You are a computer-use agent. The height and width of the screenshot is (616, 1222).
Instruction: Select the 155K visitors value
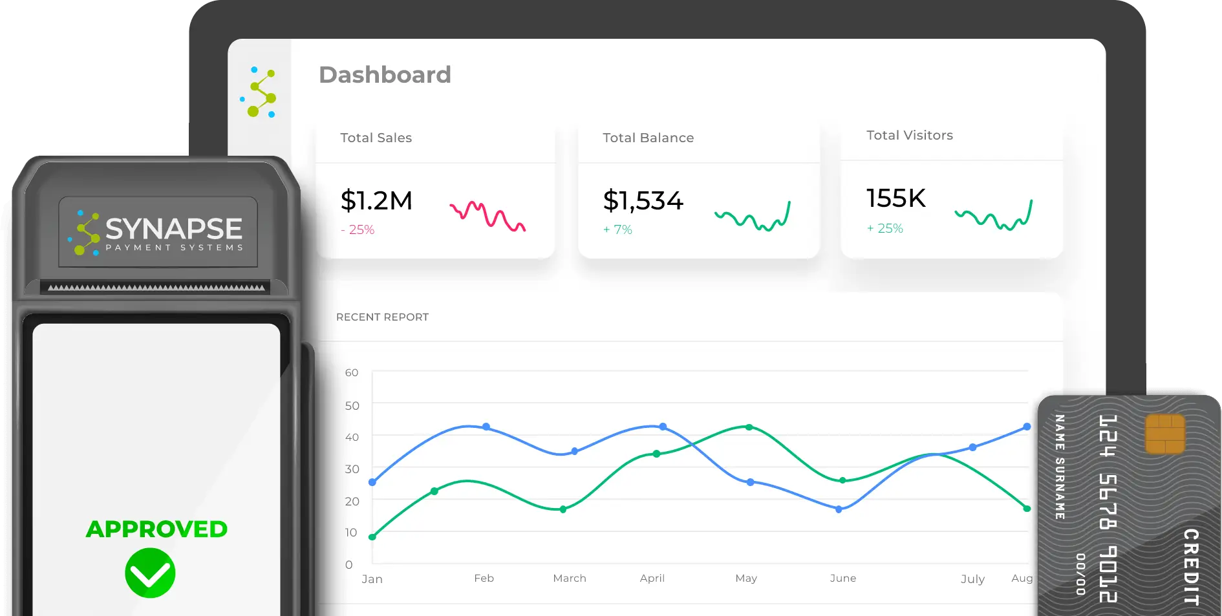click(895, 198)
